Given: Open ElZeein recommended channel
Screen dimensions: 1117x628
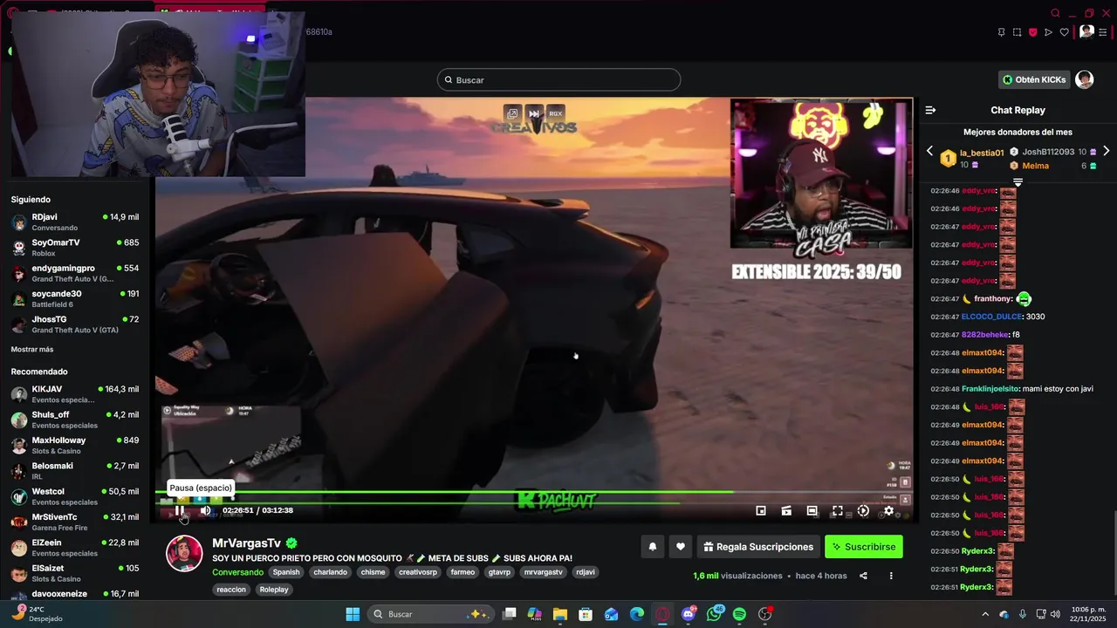Looking at the screenshot, I should [x=75, y=548].
